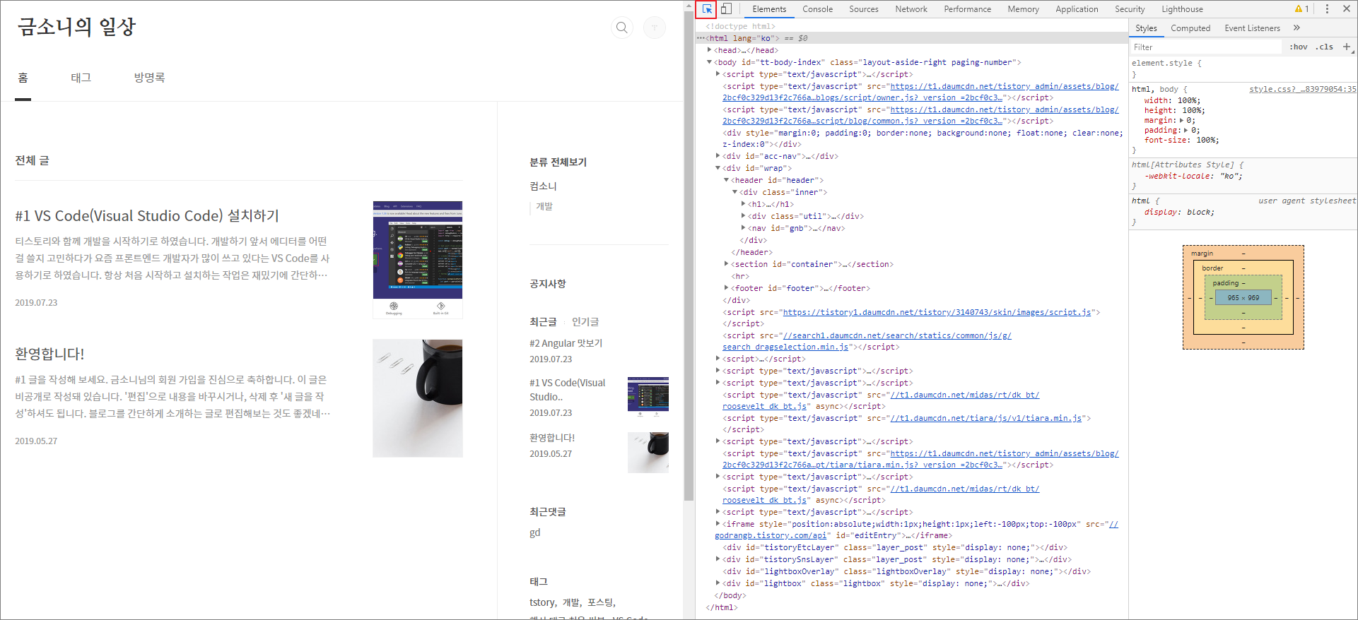Expand the div class util node
Screen dimensions: 1358x620
(x=743, y=216)
